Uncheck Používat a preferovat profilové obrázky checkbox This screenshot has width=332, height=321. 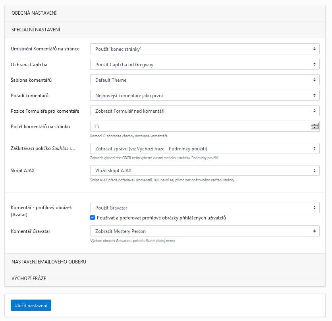93,218
